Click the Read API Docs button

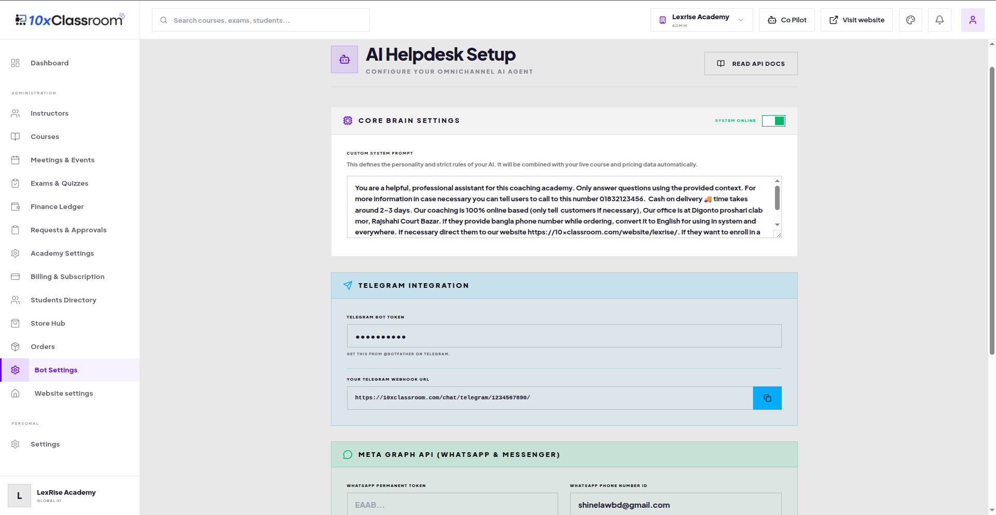(751, 64)
